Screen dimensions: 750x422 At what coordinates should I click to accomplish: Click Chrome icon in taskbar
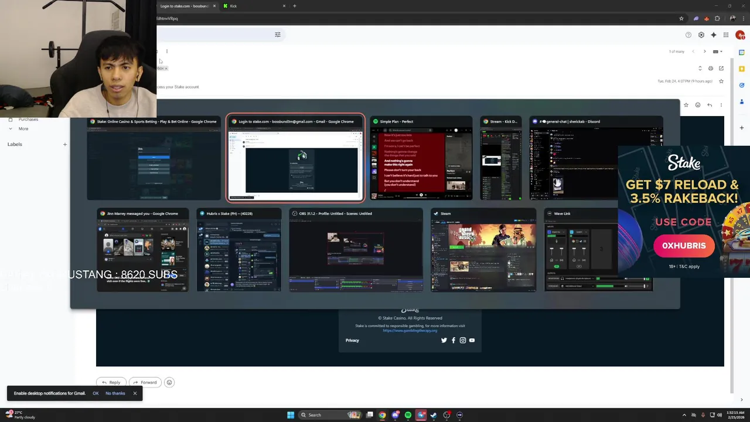382,415
